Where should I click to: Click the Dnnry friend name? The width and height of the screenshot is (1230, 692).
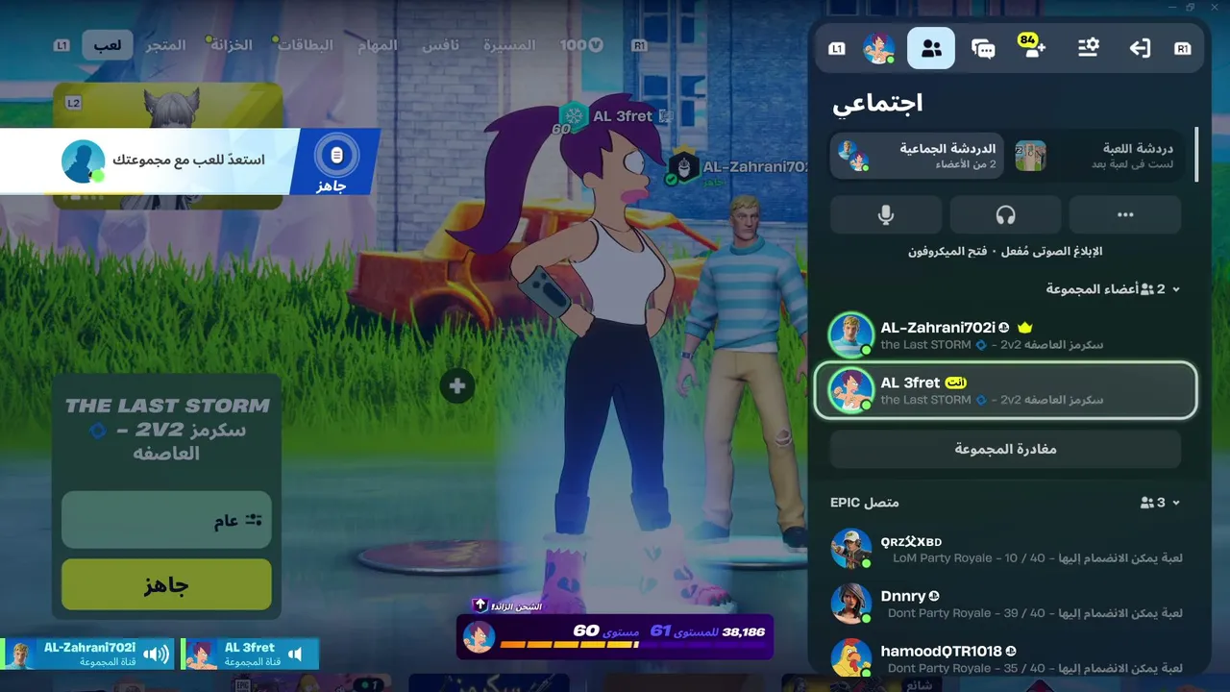[x=903, y=596]
